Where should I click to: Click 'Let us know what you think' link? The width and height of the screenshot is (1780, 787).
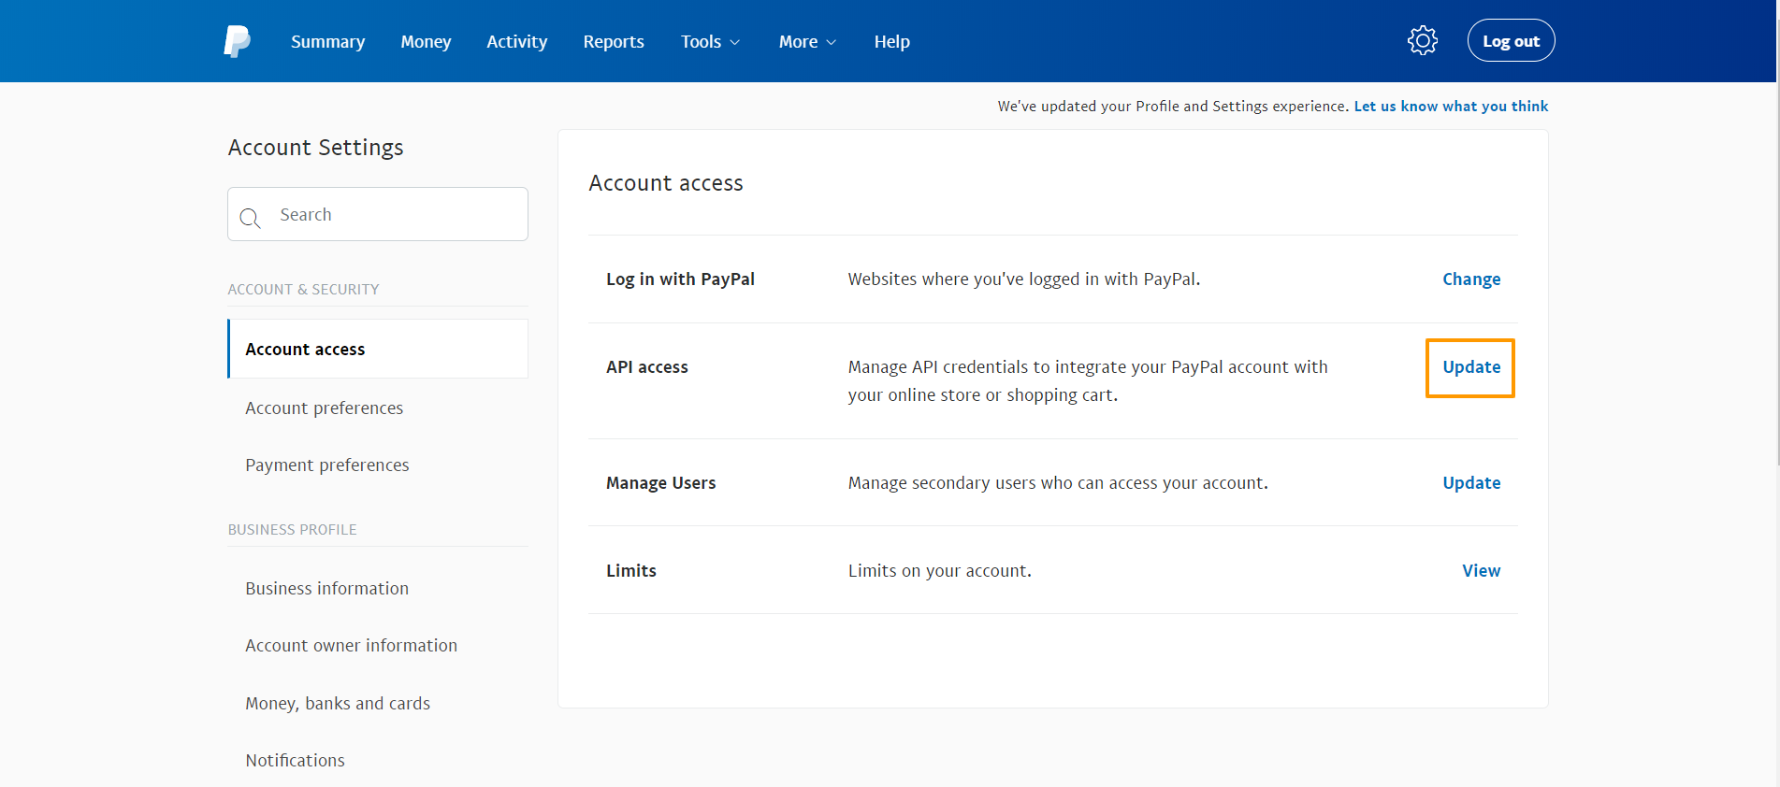[1450, 107]
